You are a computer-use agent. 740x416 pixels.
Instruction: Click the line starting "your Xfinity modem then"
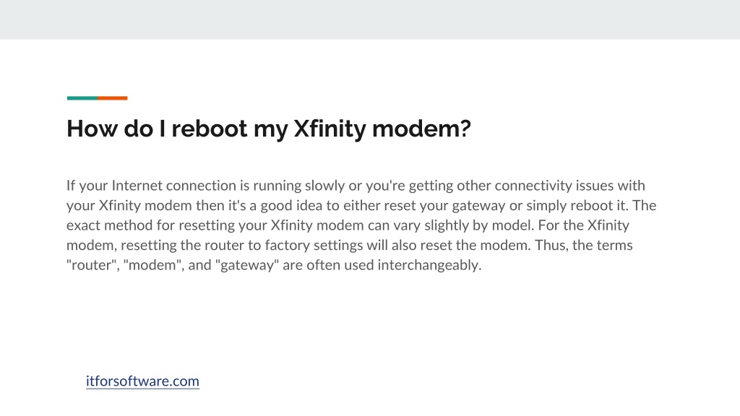[361, 206]
